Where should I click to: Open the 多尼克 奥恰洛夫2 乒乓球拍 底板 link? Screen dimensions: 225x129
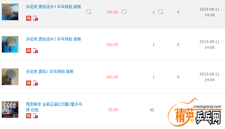53,39
